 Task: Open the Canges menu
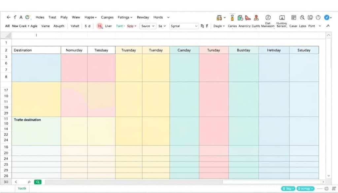coord(107,17)
